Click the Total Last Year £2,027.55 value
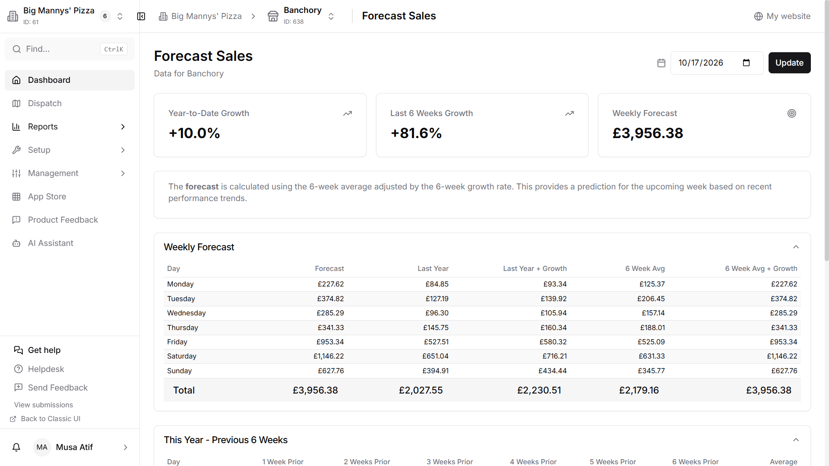829x466 pixels. click(421, 390)
